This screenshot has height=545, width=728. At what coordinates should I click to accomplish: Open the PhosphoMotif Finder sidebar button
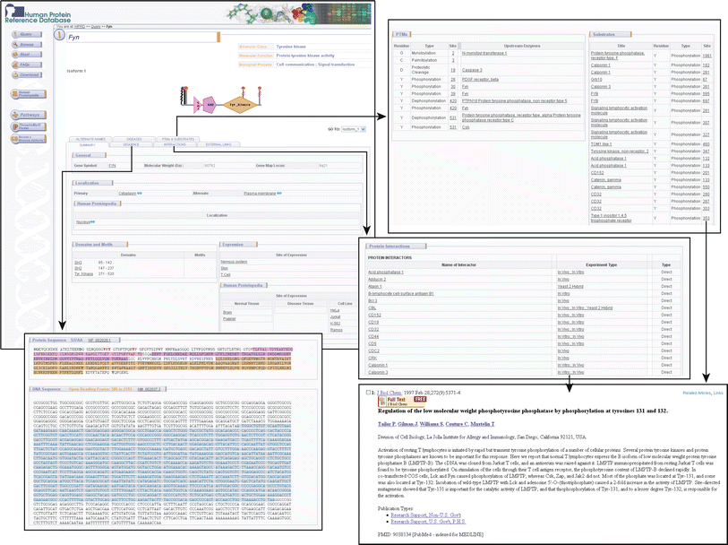coord(26,127)
